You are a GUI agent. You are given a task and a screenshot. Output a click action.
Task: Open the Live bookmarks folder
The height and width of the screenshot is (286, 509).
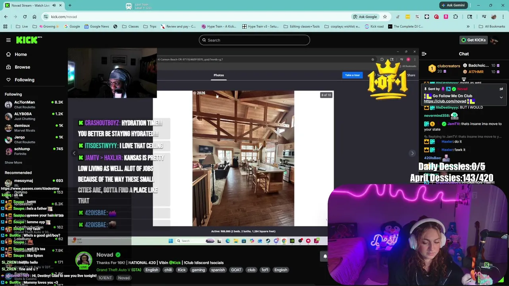pyautogui.click(x=22, y=27)
